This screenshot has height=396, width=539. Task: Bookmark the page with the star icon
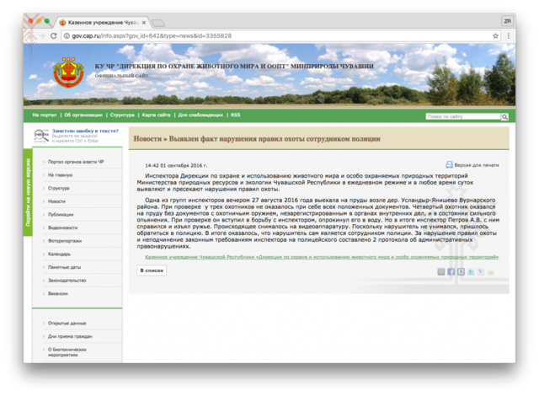point(494,35)
